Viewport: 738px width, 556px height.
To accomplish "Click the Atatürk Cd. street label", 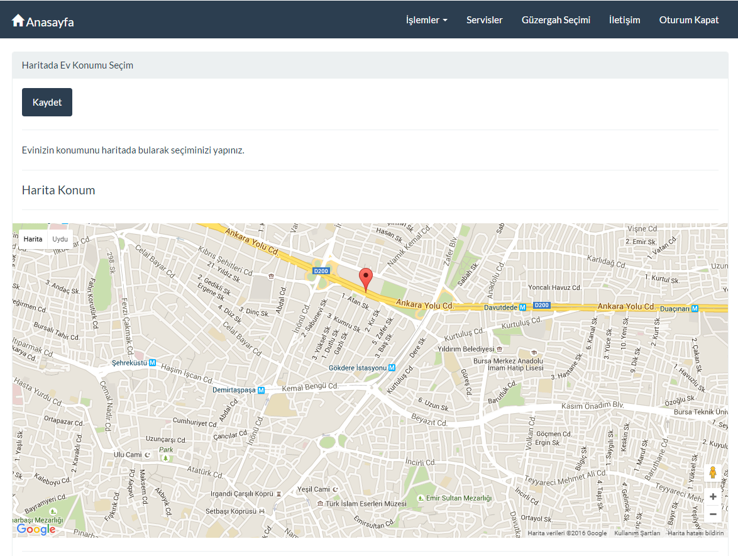I will [205, 472].
